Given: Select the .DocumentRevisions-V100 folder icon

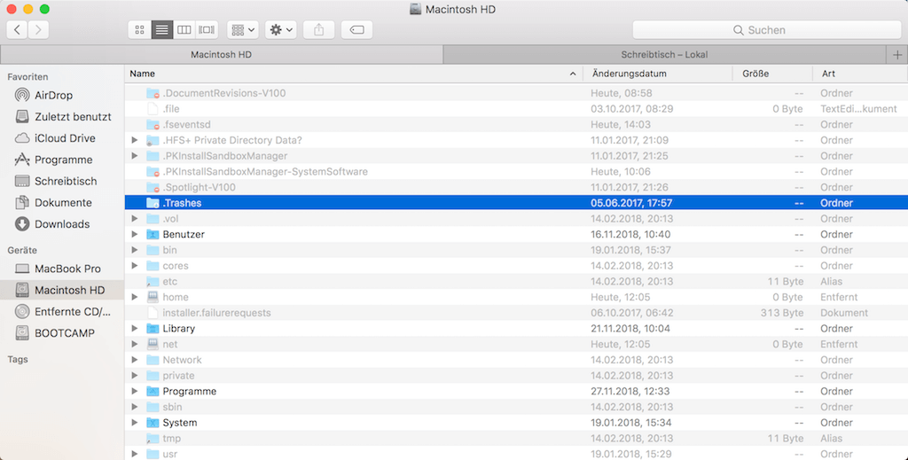Looking at the screenshot, I should tap(153, 93).
